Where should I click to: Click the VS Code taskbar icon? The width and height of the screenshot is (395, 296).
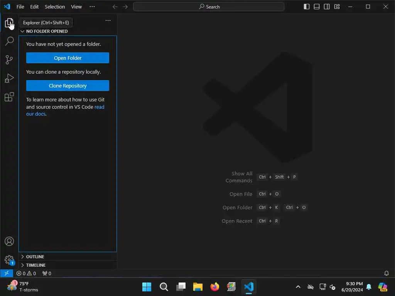[249, 287]
